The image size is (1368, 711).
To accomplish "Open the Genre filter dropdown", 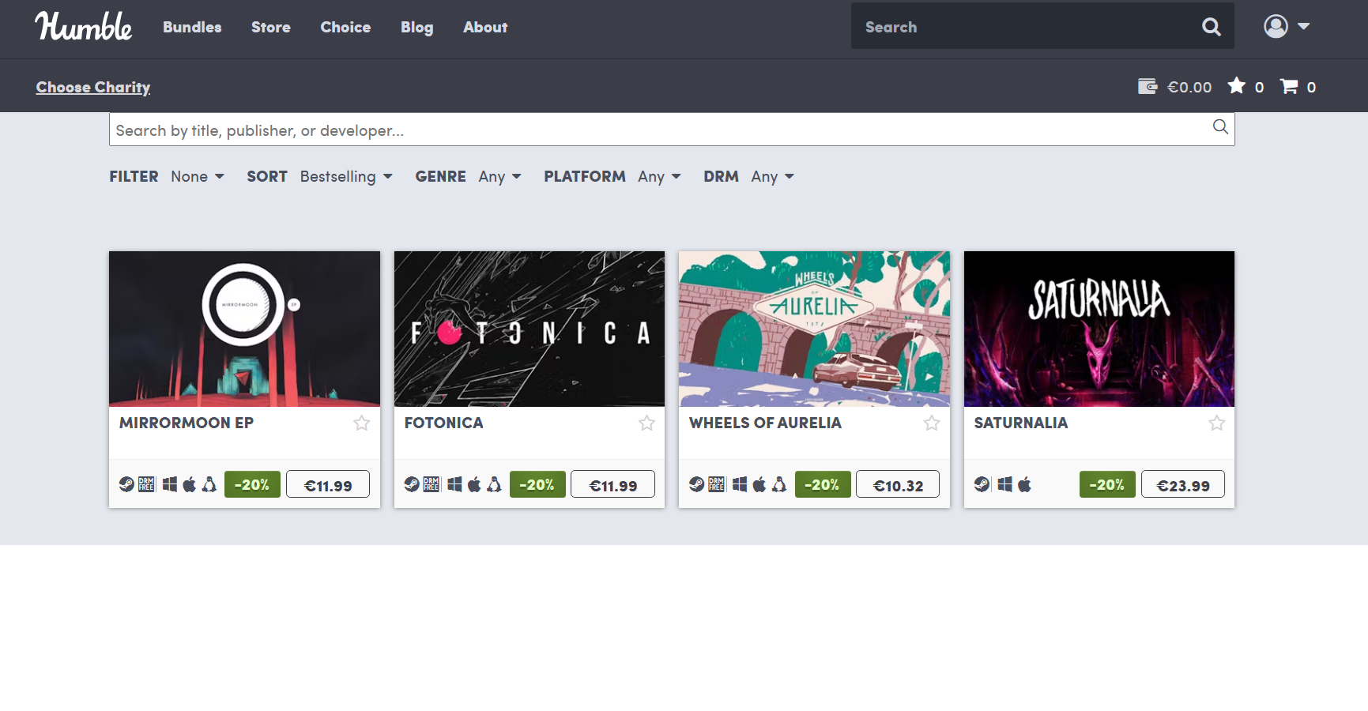I will click(499, 176).
